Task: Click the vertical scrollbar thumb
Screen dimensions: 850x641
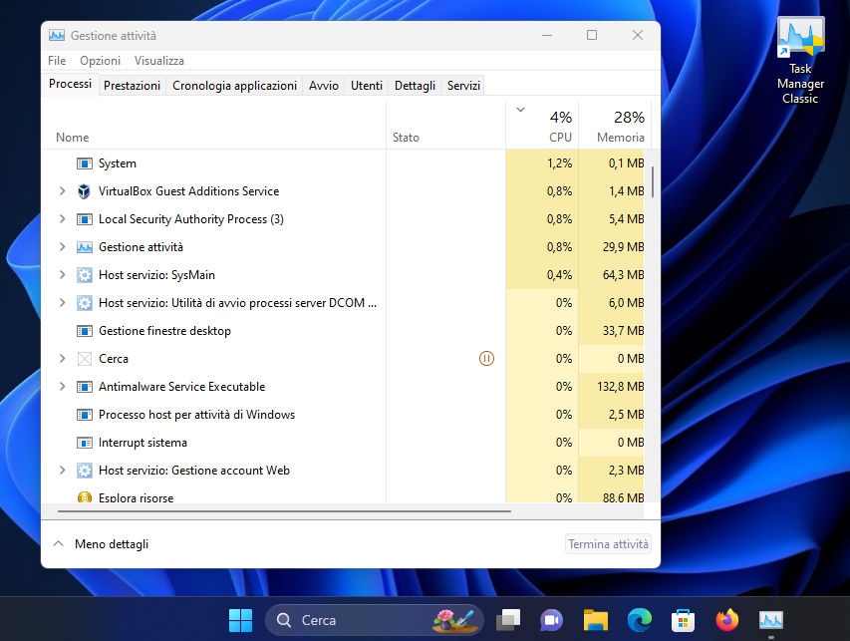Action: click(x=654, y=182)
